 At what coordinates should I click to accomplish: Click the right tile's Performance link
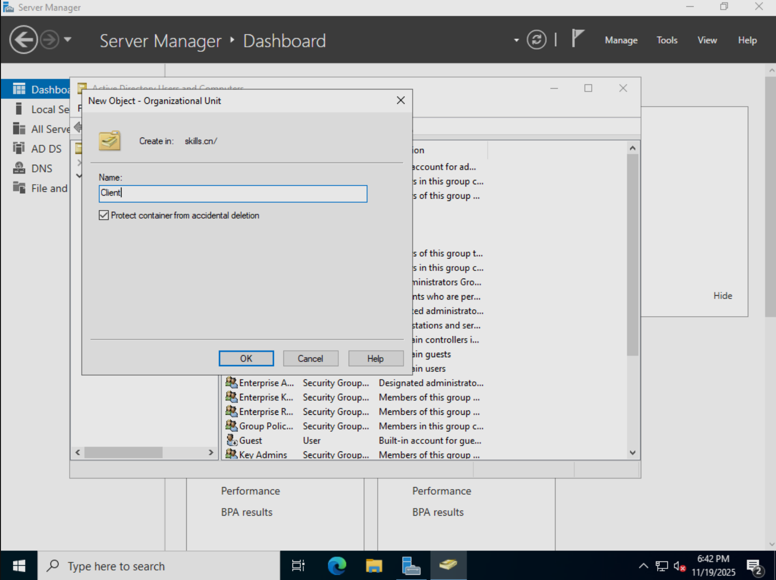click(x=442, y=491)
